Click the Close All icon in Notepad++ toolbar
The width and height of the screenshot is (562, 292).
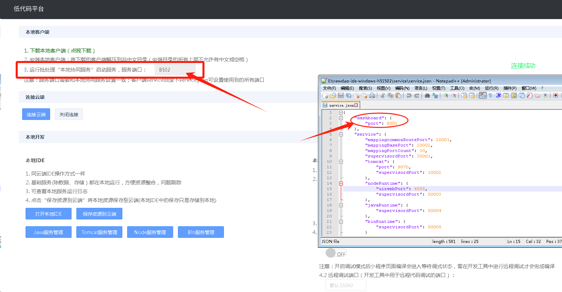click(x=364, y=95)
